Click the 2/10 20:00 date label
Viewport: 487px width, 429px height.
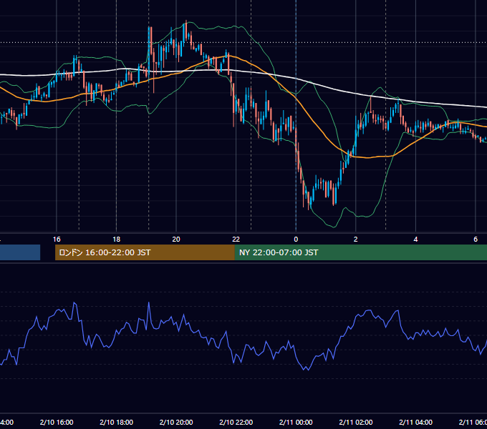(176, 423)
